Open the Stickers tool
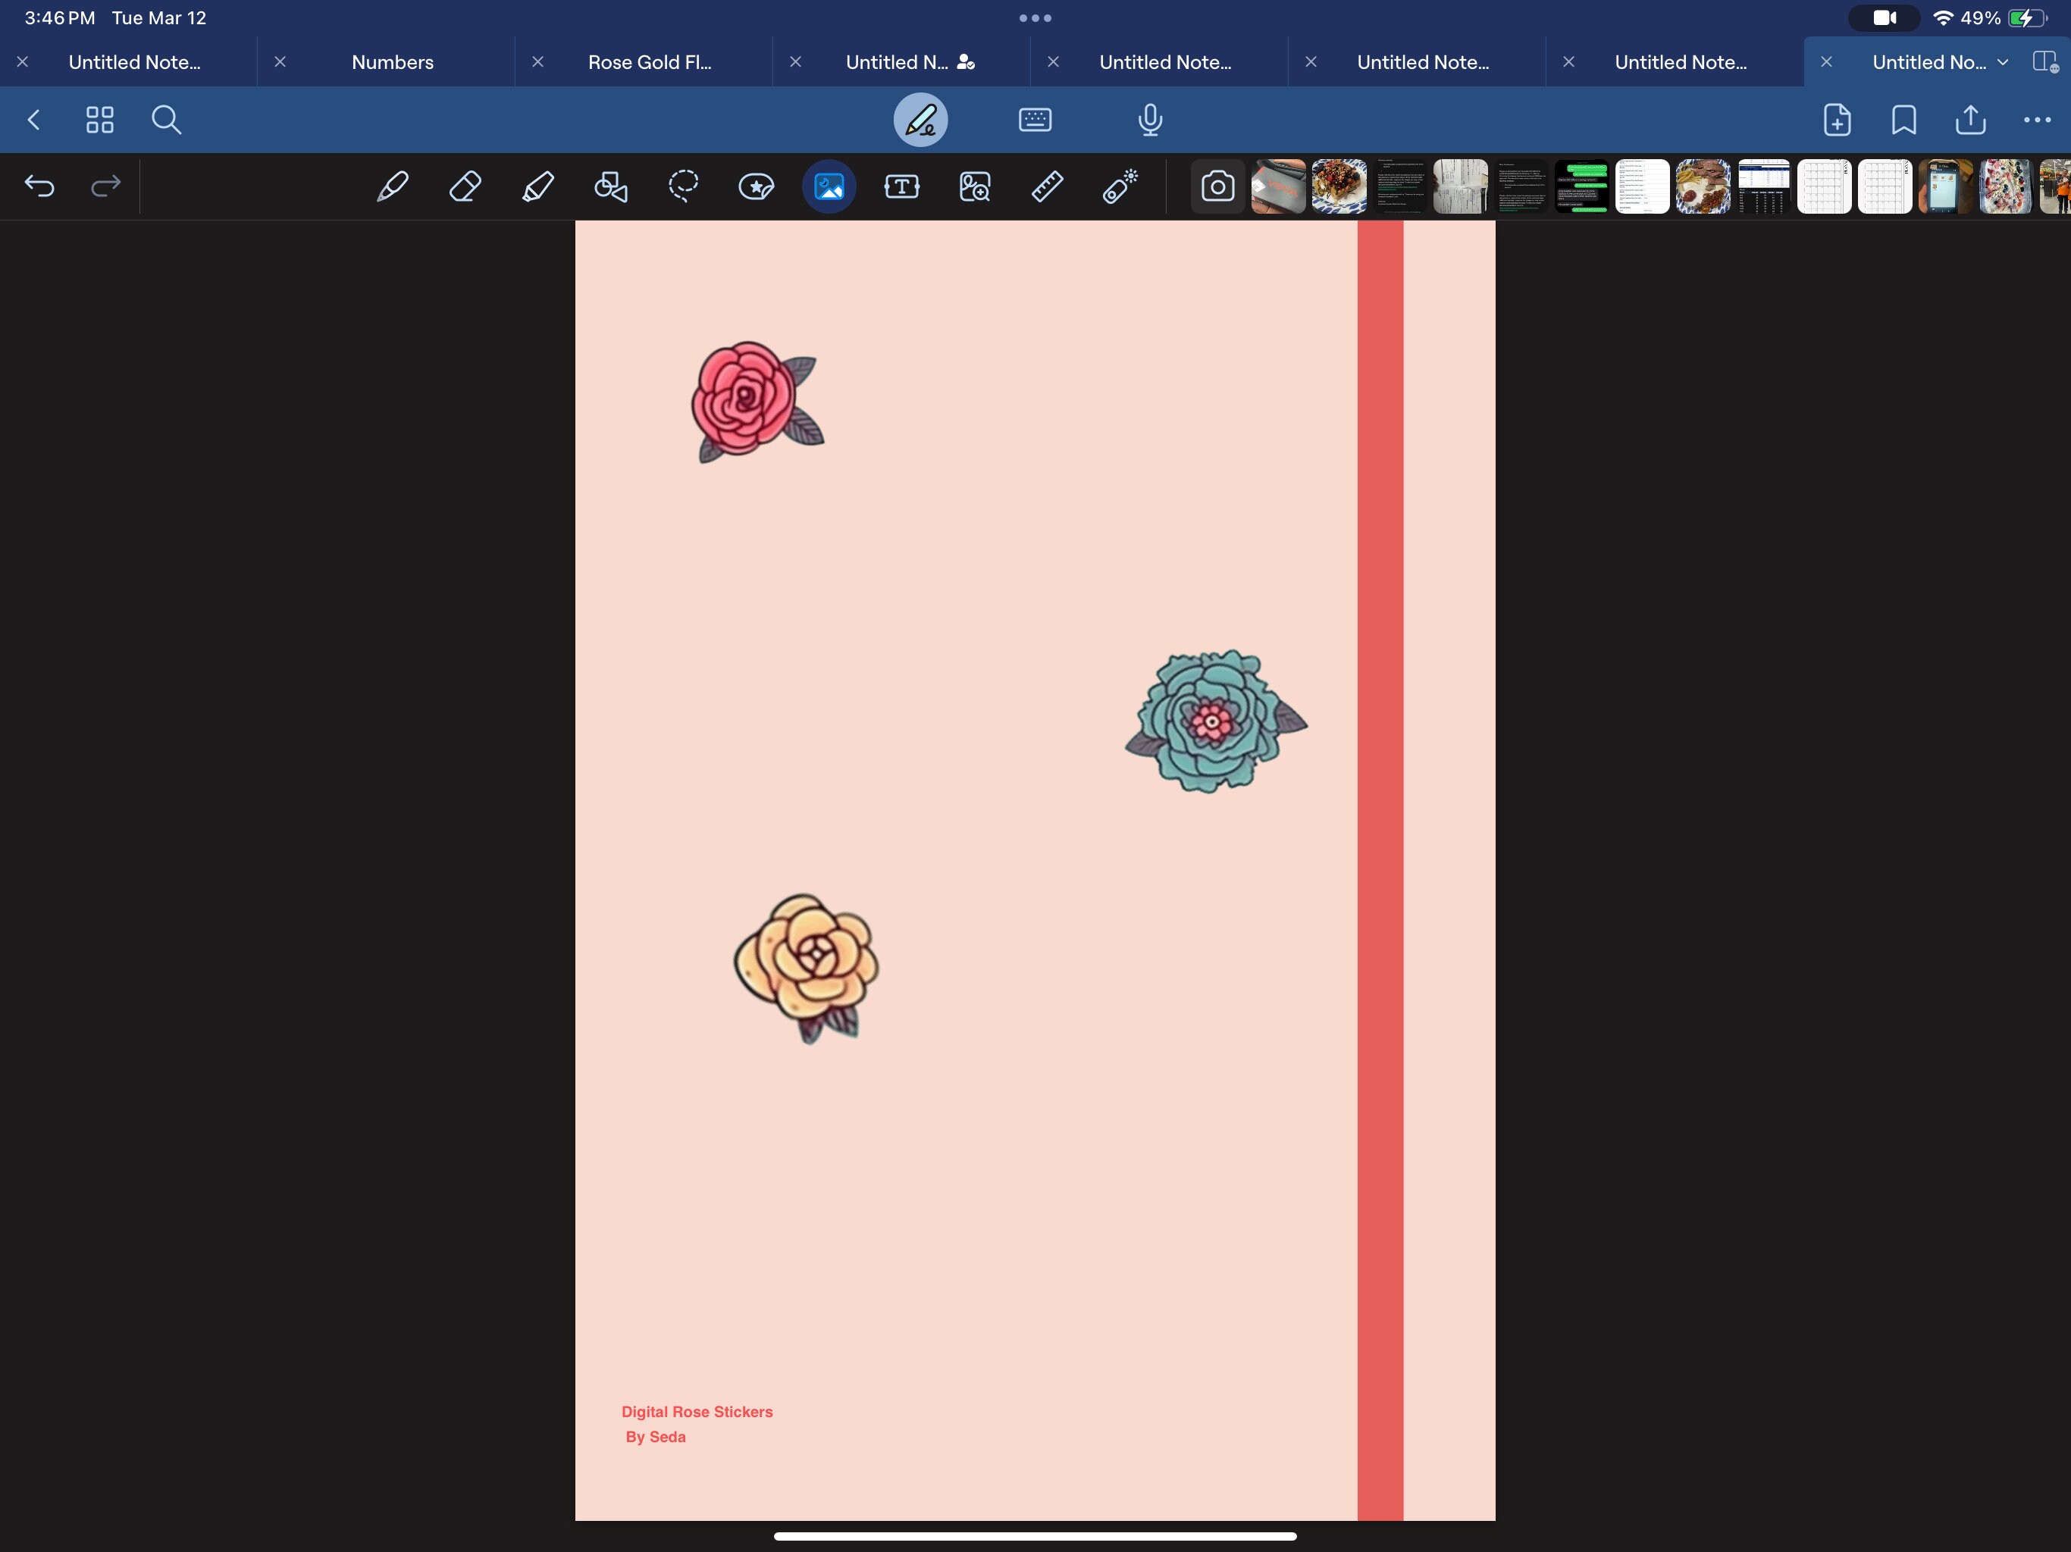 point(757,186)
